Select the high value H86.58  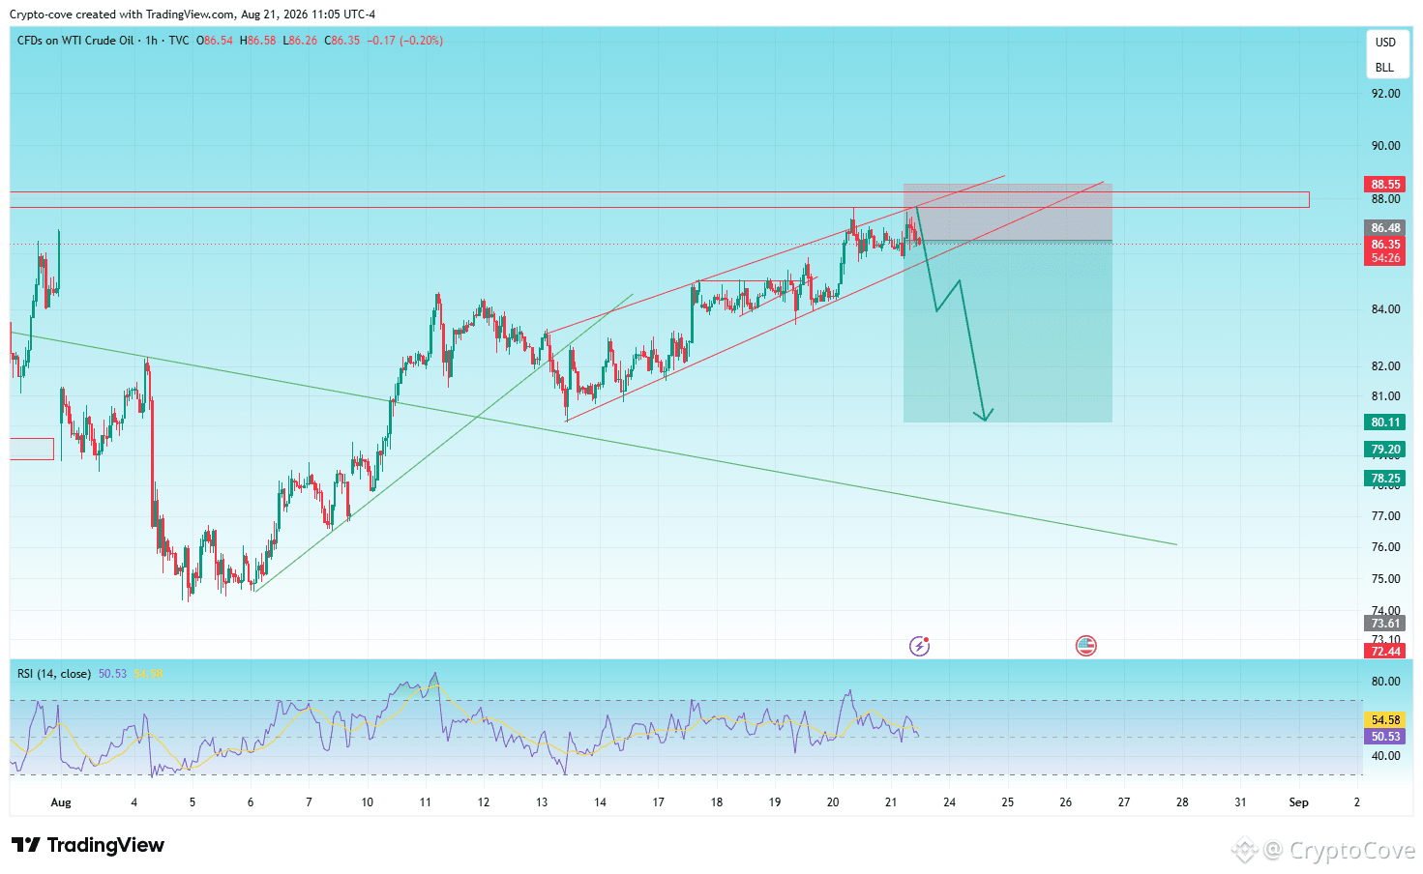coord(258,41)
